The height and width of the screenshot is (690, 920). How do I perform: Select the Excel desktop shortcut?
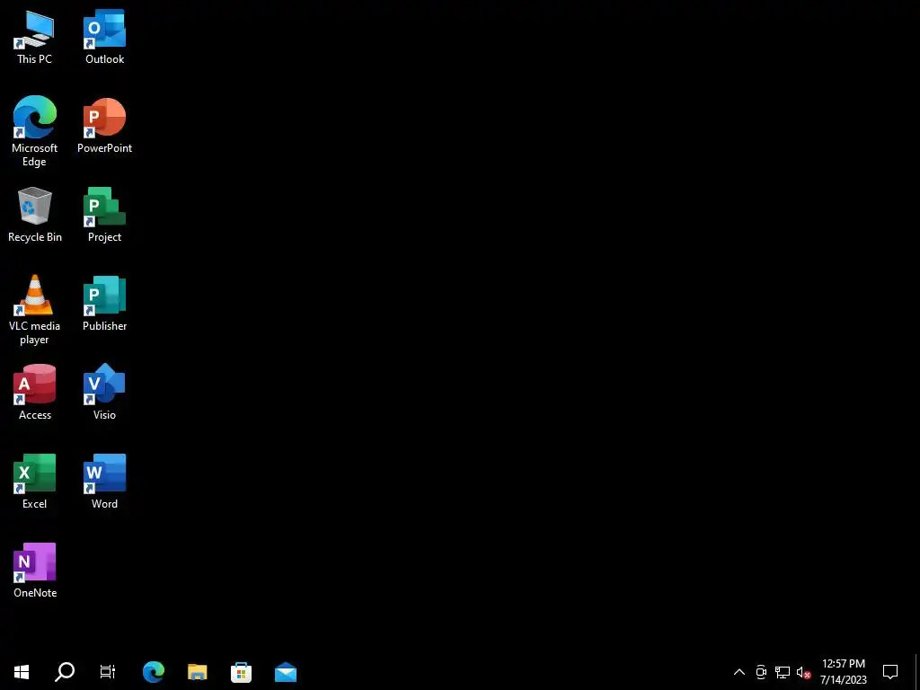click(x=35, y=482)
